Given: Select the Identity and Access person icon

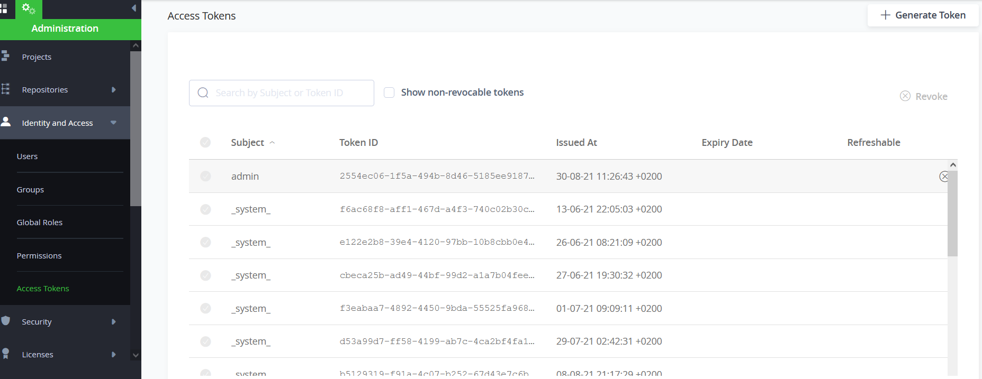Looking at the screenshot, I should point(6,122).
